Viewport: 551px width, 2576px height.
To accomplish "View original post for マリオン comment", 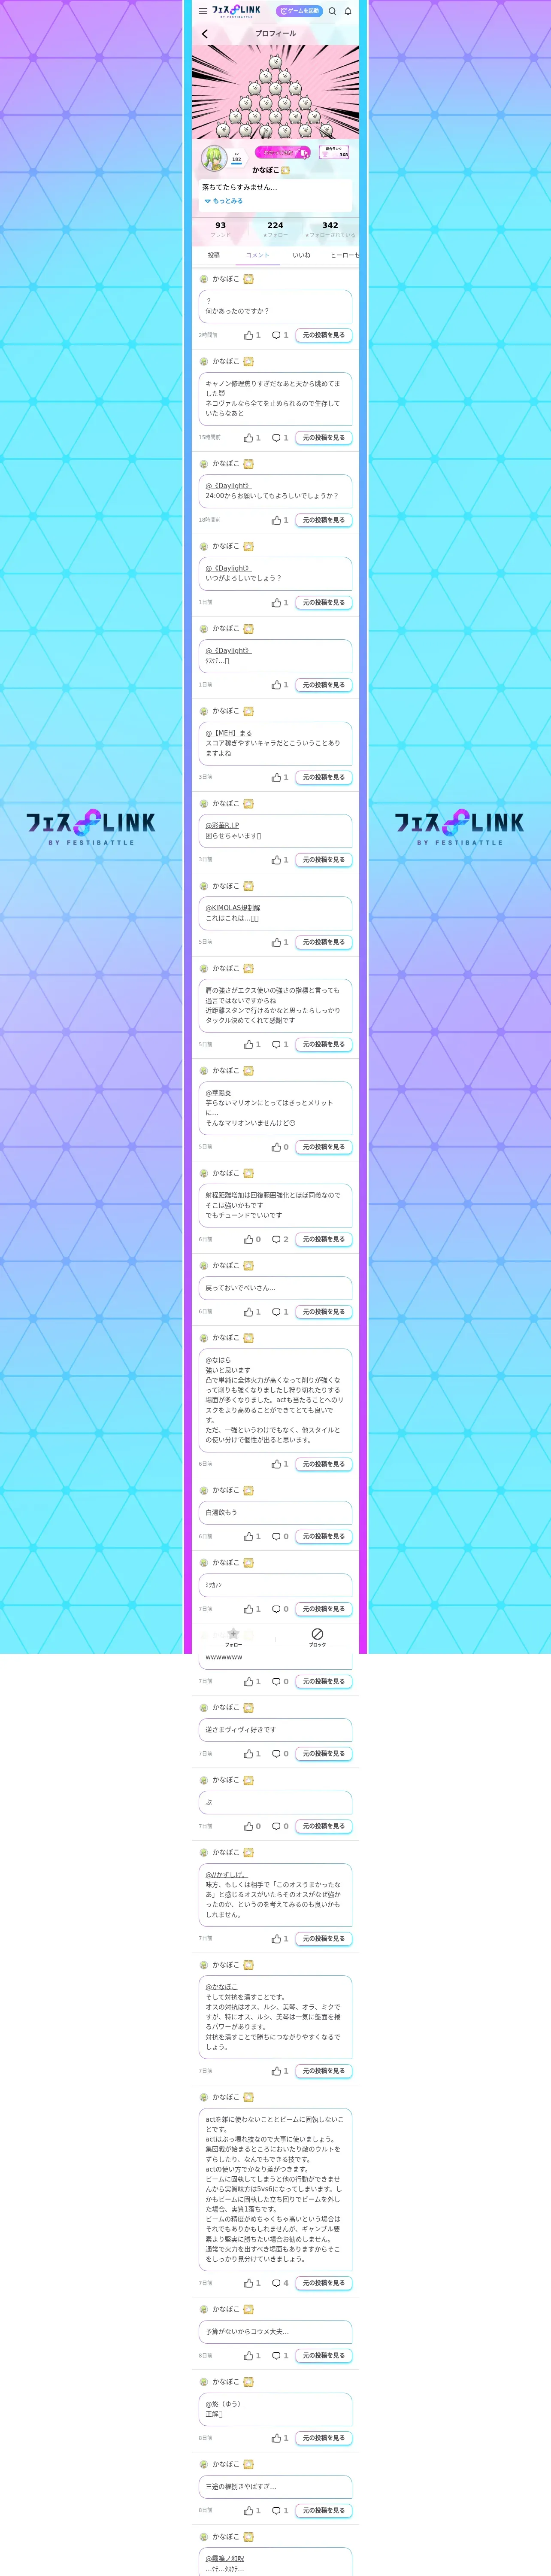I will click(324, 1147).
